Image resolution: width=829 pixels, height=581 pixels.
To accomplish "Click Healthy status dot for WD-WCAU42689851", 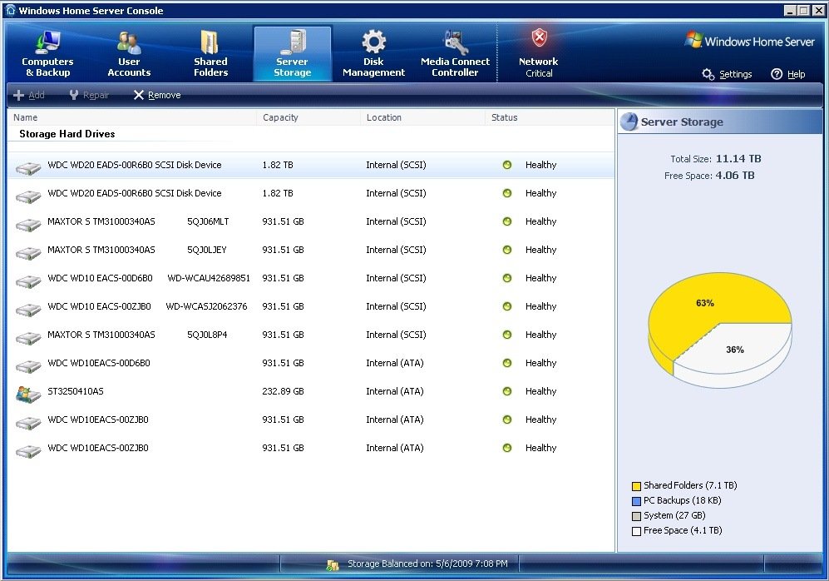I will (x=507, y=278).
